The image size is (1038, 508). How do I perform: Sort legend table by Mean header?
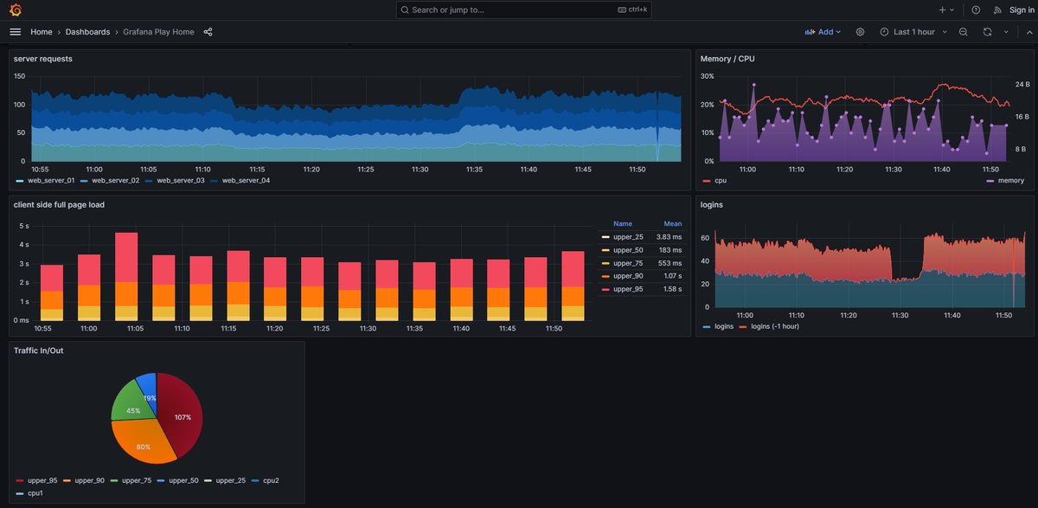point(672,223)
